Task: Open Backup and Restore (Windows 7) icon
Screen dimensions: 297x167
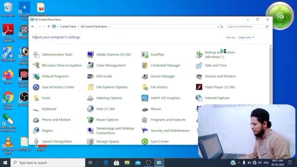Action: point(199,55)
